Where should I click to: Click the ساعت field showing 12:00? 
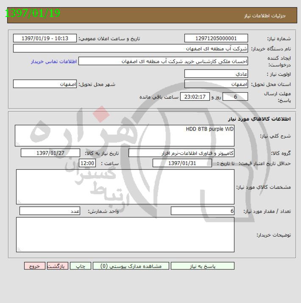click(x=88, y=163)
